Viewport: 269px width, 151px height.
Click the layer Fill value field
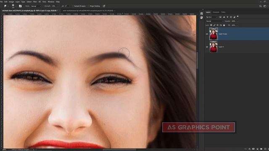click(234, 25)
